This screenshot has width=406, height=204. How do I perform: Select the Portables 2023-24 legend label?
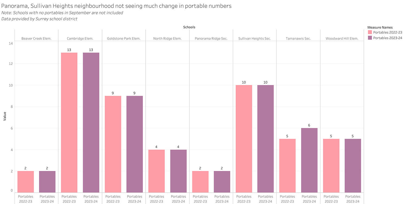388,38
